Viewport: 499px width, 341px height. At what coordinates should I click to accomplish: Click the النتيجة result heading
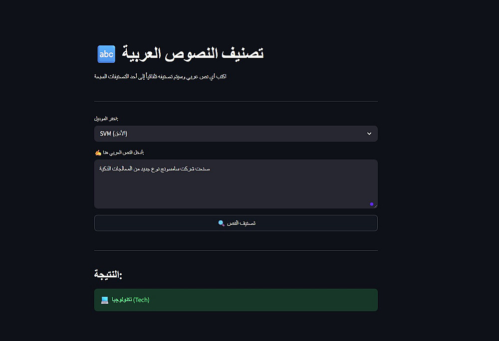point(108,274)
